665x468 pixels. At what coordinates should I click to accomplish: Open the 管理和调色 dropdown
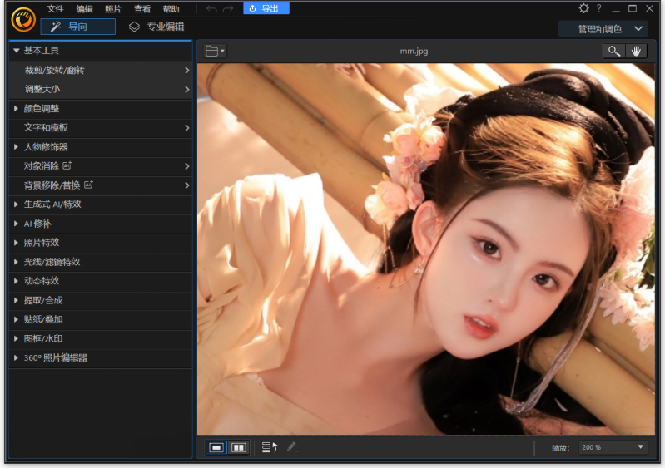[x=603, y=29]
